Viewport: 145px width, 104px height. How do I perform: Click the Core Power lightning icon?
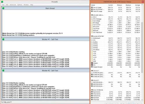(92, 29)
